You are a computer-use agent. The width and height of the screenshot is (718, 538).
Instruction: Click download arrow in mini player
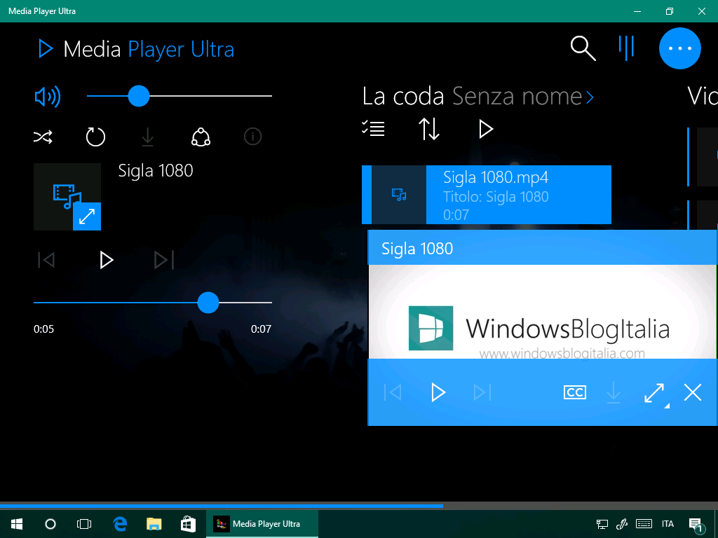[x=613, y=392]
